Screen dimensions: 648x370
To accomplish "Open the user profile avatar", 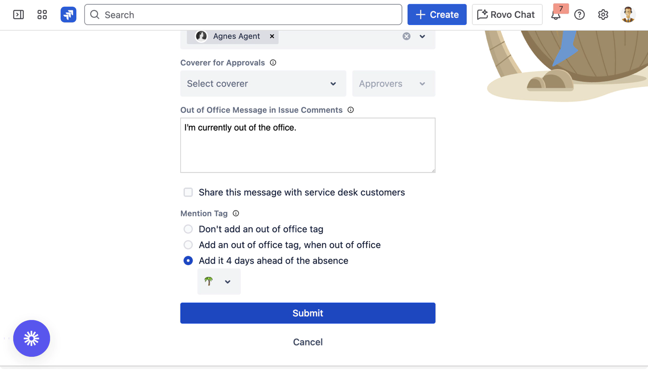I will pos(628,14).
